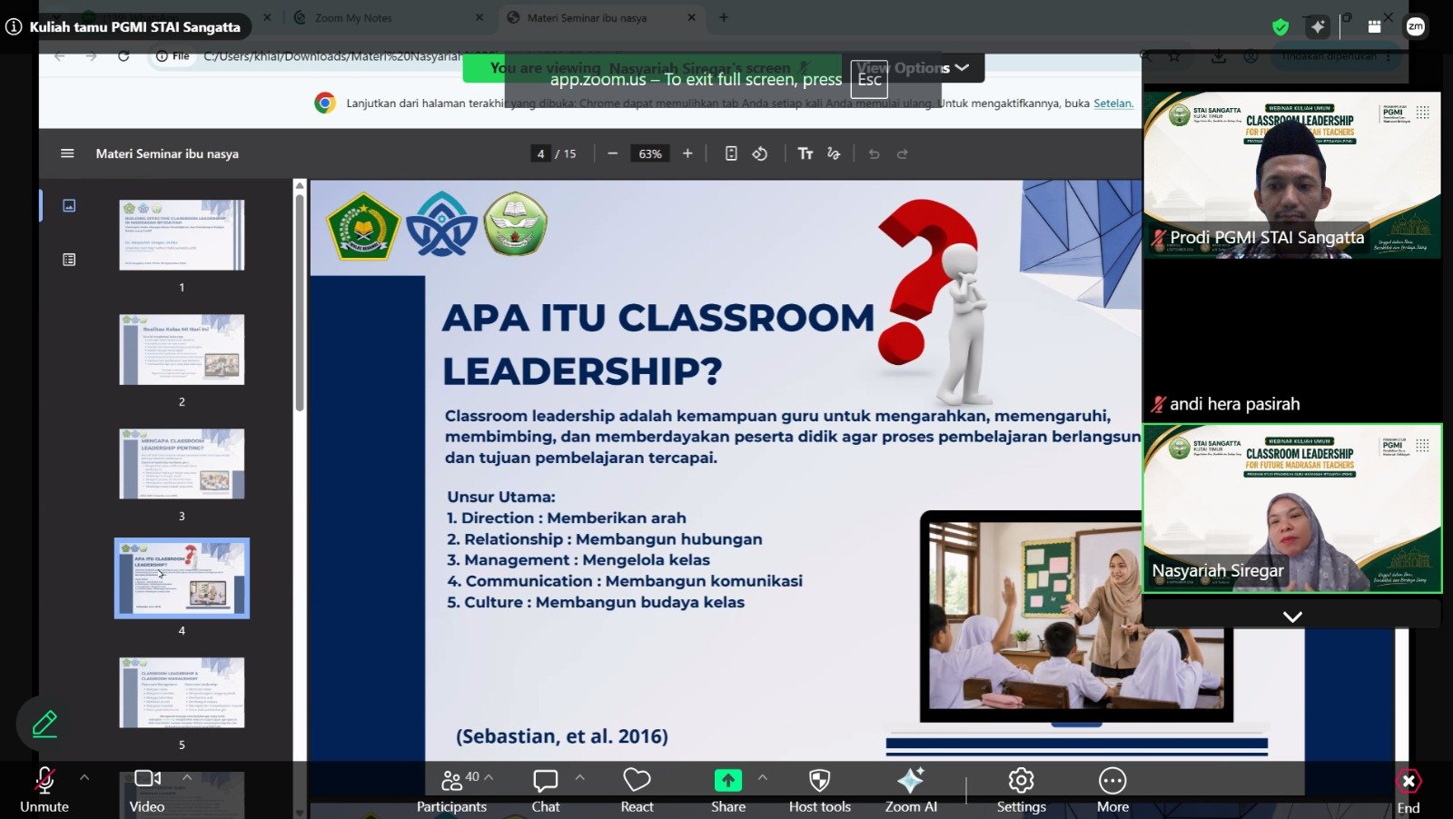Screen dimensions: 1453x819
Task: Launch Zoom AI assistant
Action: [911, 790]
